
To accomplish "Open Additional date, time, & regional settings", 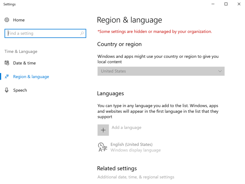I will click(x=136, y=177).
